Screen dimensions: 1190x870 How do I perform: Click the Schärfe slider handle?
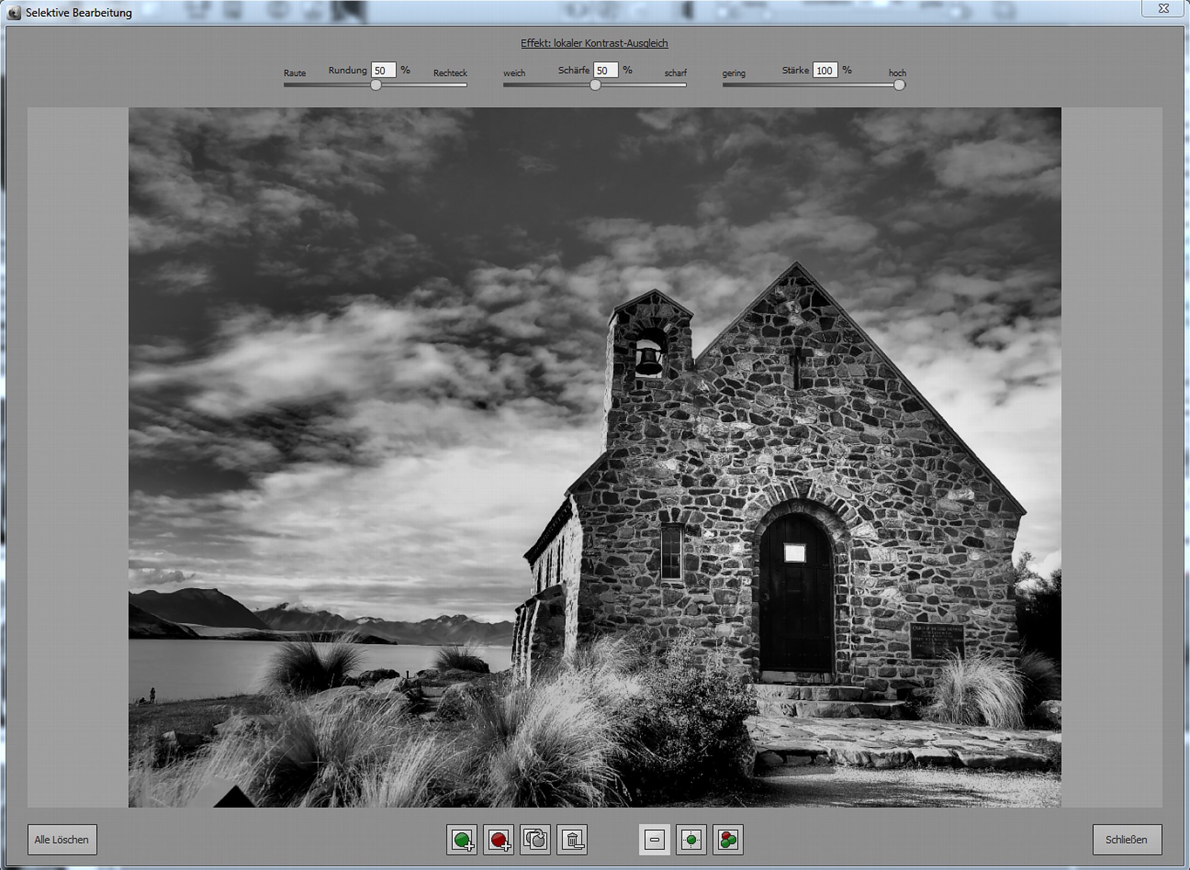595,85
